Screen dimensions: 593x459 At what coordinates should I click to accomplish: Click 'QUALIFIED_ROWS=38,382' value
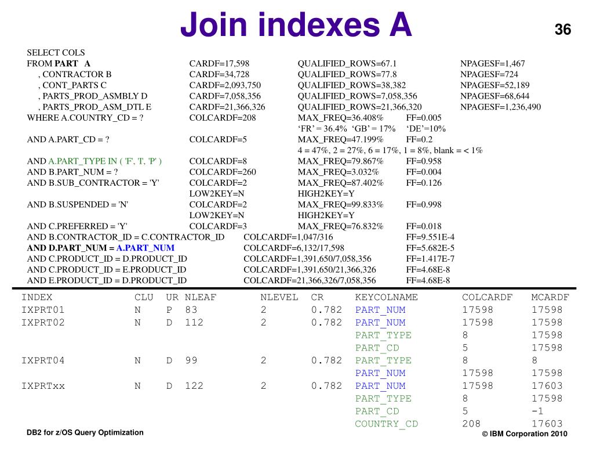click(352, 85)
